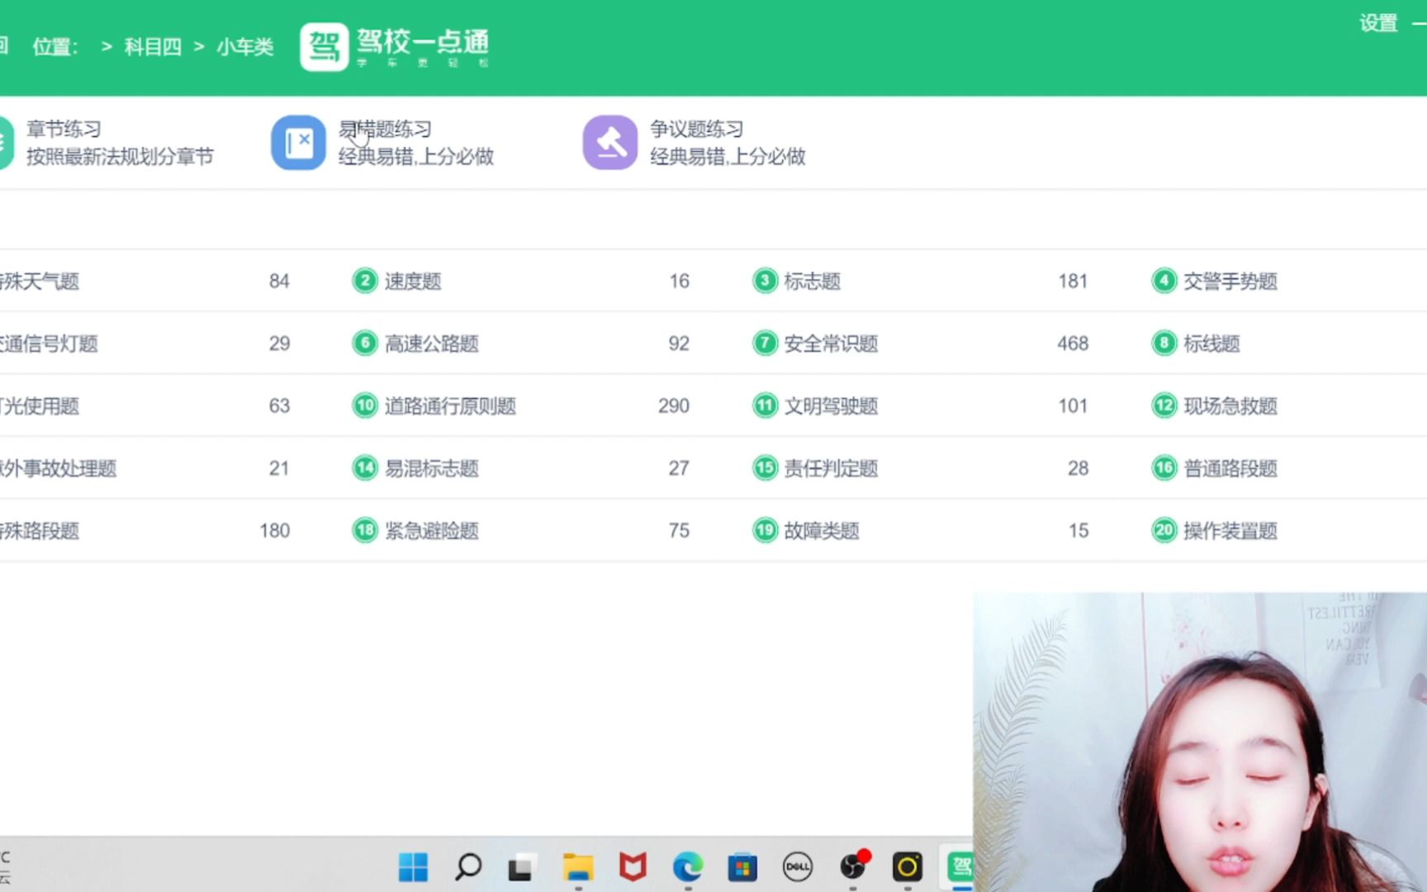This screenshot has width=1427, height=892.
Task: Open Windows Start menu on taskbar
Action: pyautogui.click(x=413, y=866)
